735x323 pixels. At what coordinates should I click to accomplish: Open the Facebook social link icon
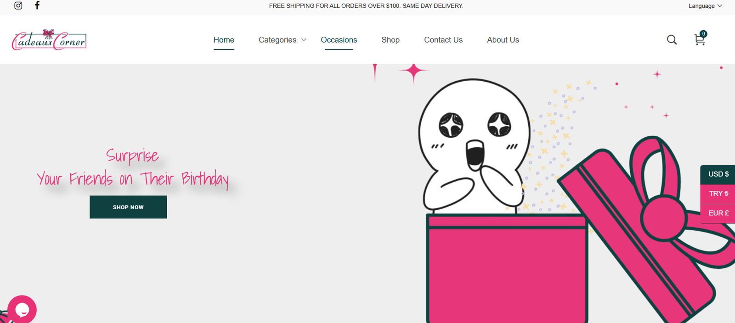pos(37,6)
